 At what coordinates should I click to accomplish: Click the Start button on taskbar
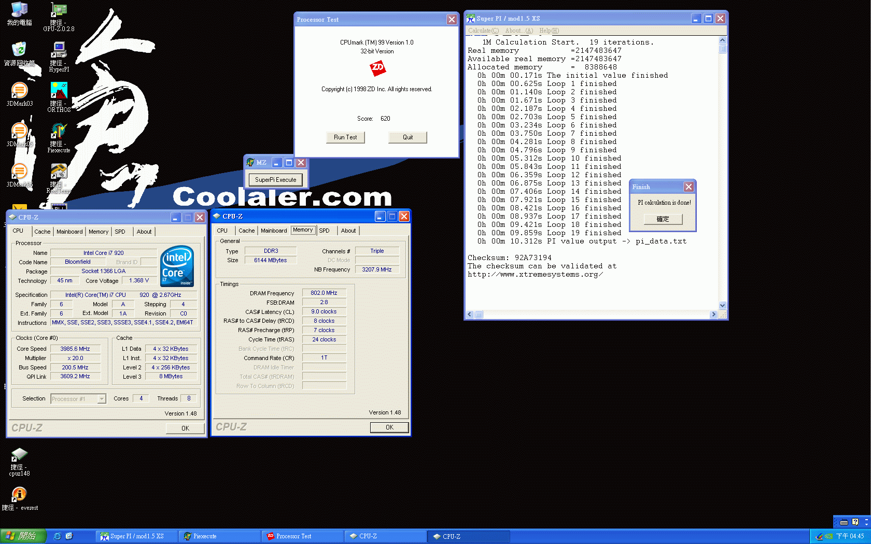point(23,536)
